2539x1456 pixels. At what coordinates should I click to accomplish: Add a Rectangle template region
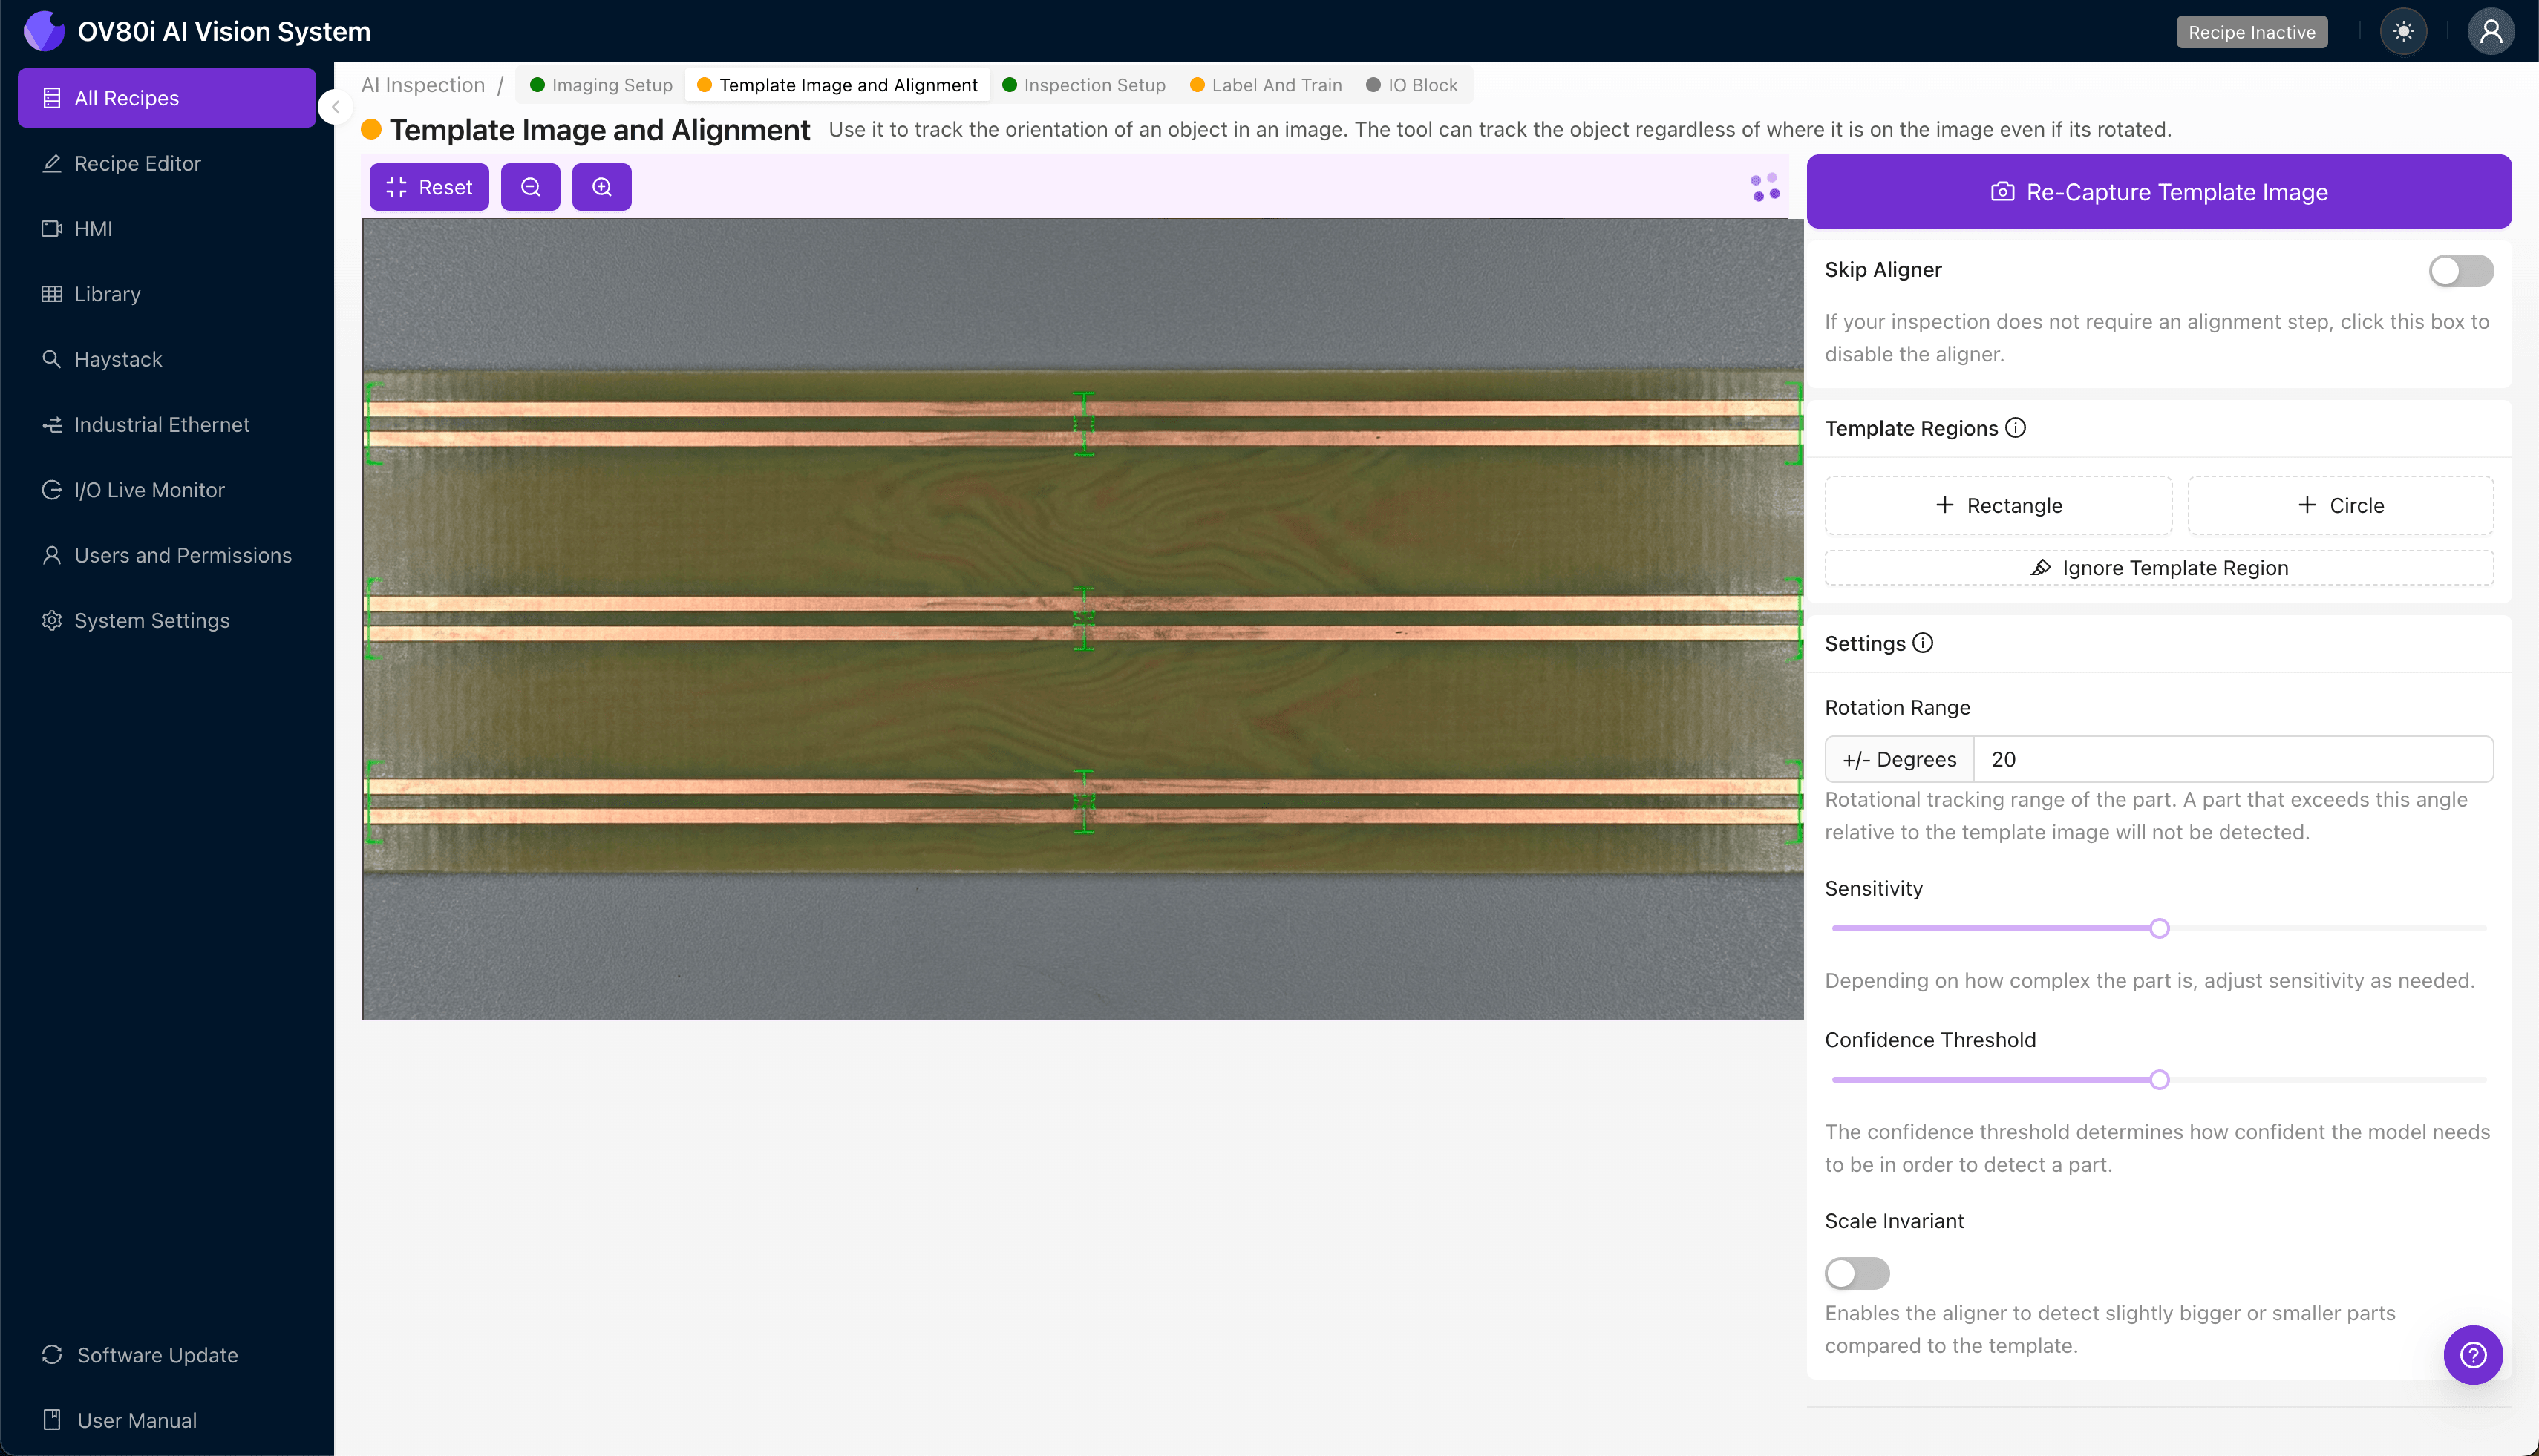(x=1998, y=505)
